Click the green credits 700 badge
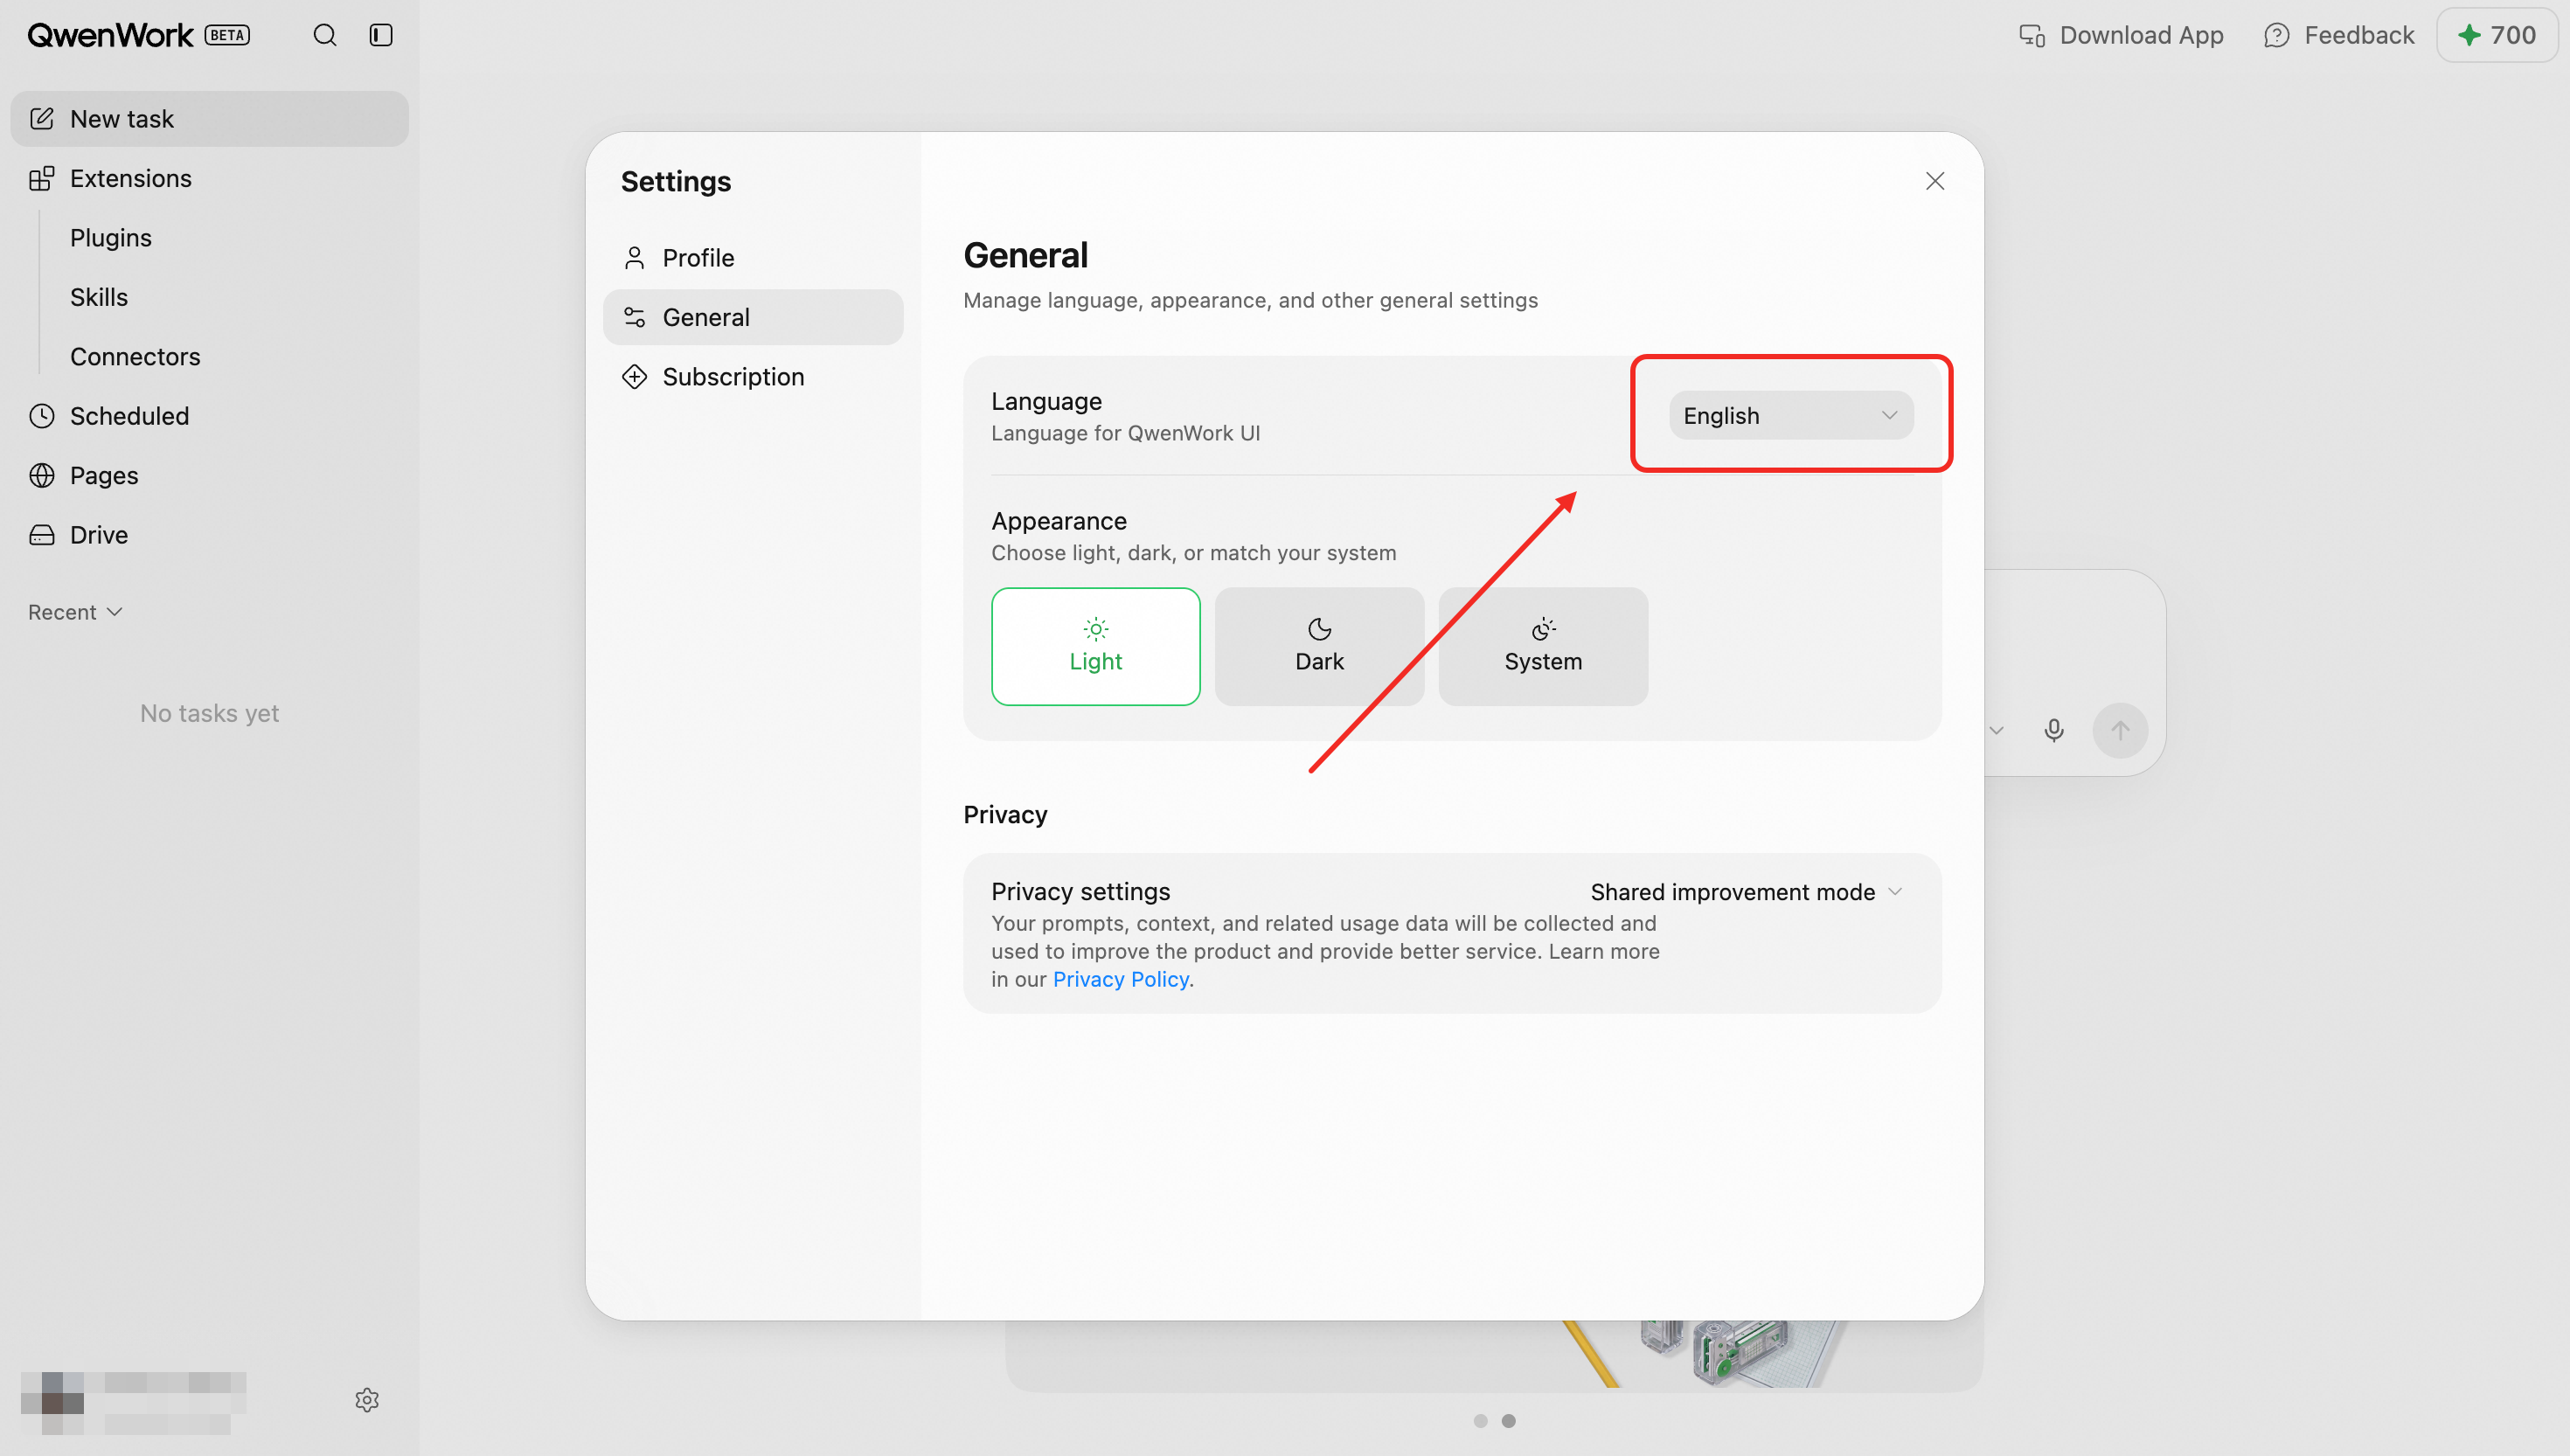This screenshot has height=1456, width=2570. point(2497,35)
